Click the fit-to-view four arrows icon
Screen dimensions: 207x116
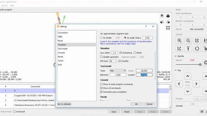[x=168, y=28]
